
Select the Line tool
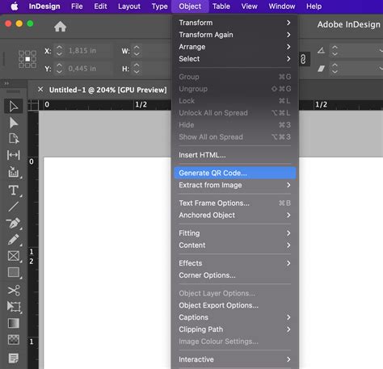coord(14,207)
